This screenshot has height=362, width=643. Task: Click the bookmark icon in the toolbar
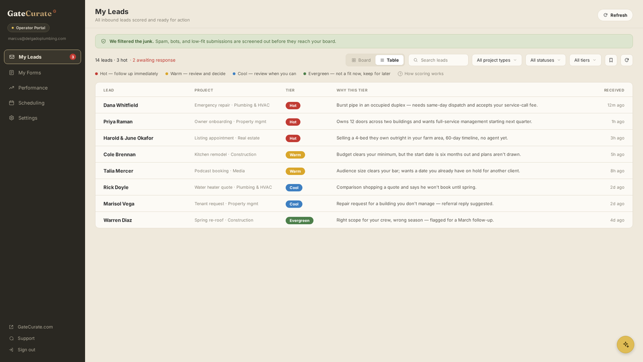pos(611,60)
